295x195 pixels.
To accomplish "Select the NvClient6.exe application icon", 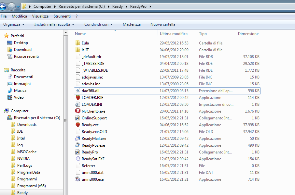I will [x=78, y=111].
